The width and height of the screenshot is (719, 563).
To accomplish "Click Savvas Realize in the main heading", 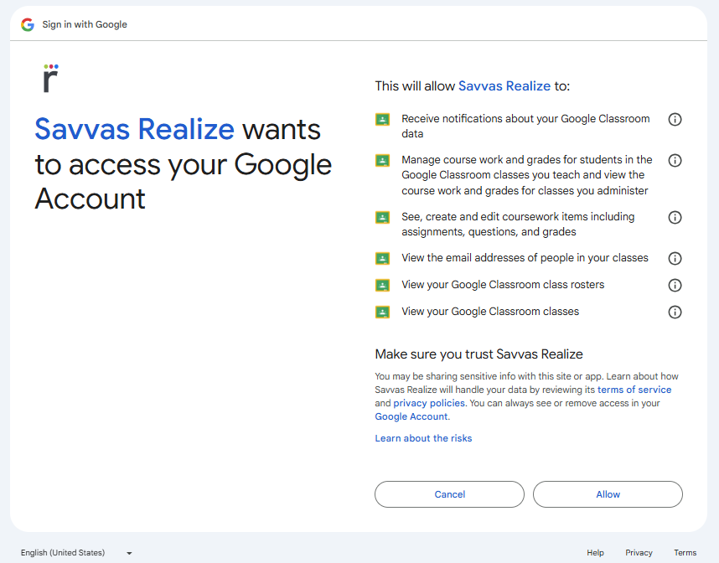I will 135,129.
